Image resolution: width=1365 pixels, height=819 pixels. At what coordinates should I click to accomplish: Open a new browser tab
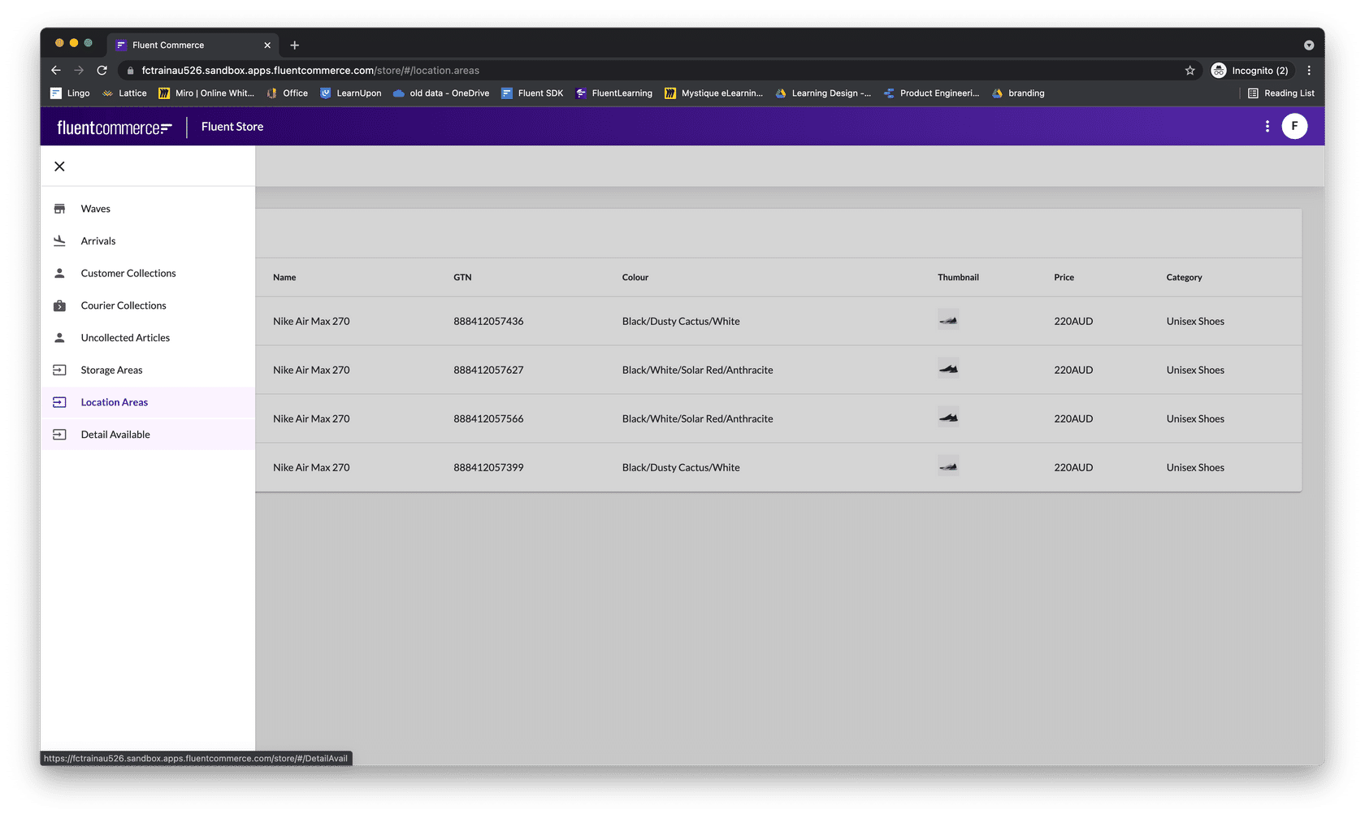(x=295, y=45)
